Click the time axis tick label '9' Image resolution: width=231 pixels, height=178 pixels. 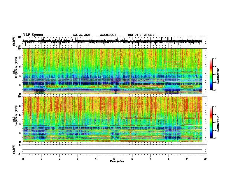(187, 159)
